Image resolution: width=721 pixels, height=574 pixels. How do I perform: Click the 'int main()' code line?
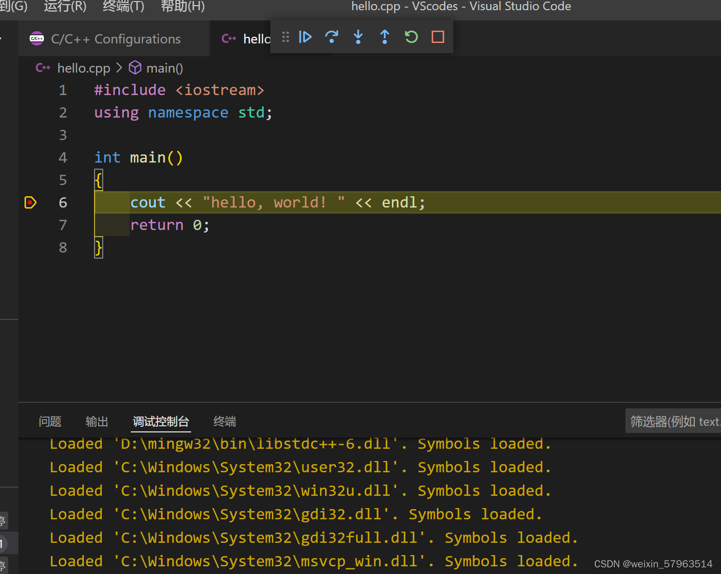pos(138,158)
